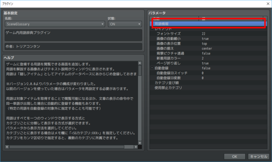Select the 背景ピクチャ透過 parameter row

(208, 53)
